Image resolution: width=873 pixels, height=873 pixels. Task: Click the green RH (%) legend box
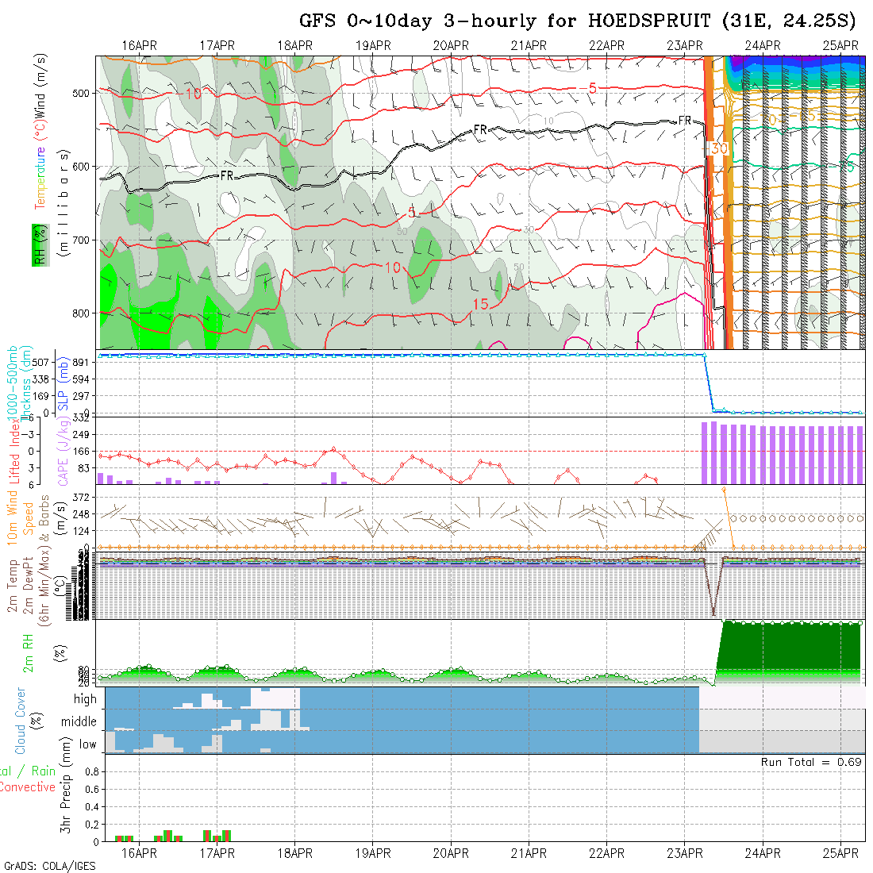(40, 245)
